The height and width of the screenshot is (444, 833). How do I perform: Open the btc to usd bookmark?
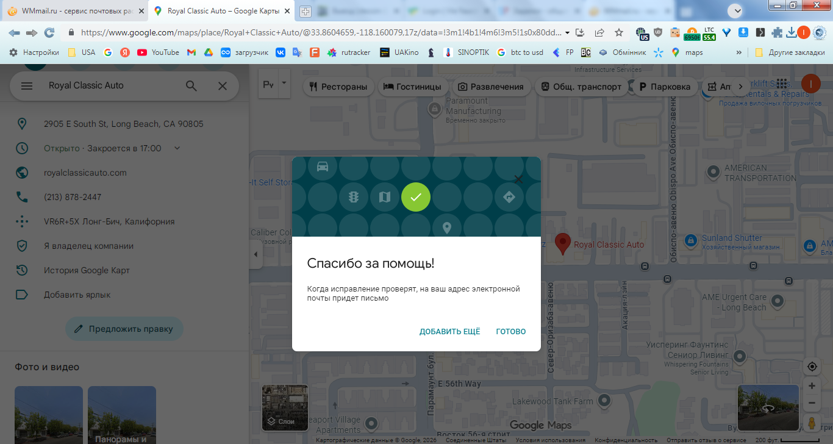(520, 52)
